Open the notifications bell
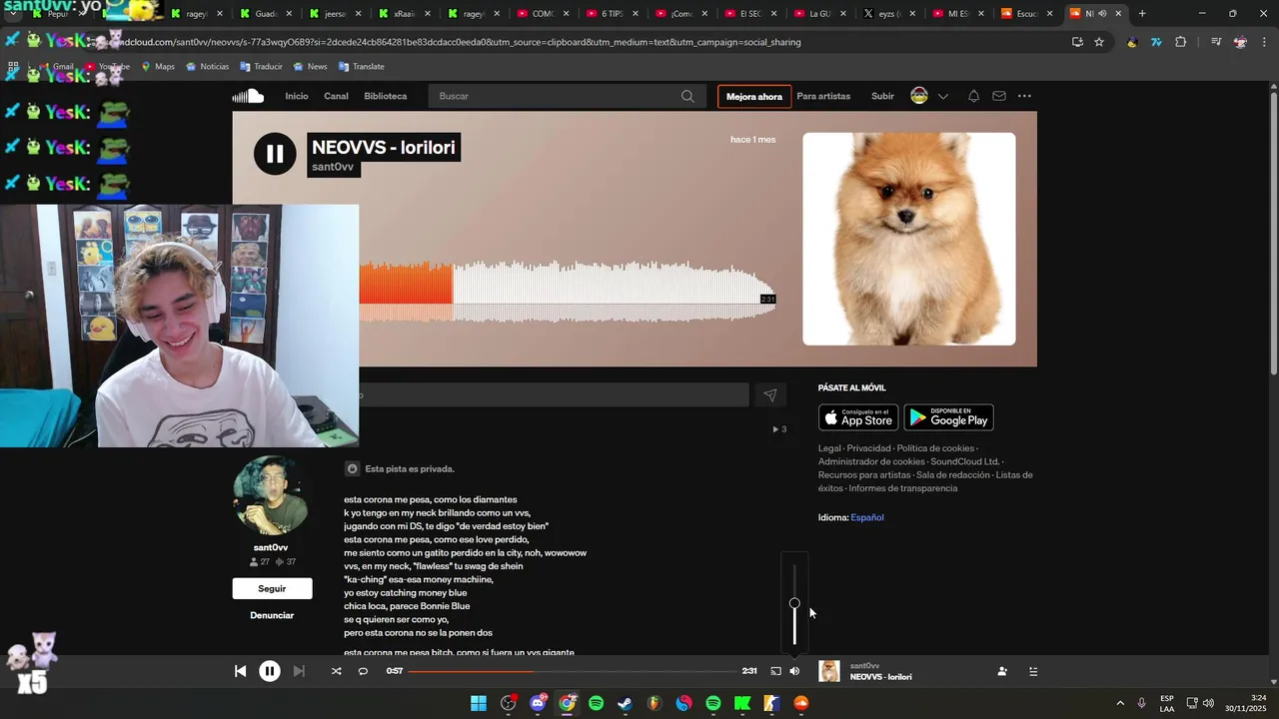1279x719 pixels. click(973, 96)
